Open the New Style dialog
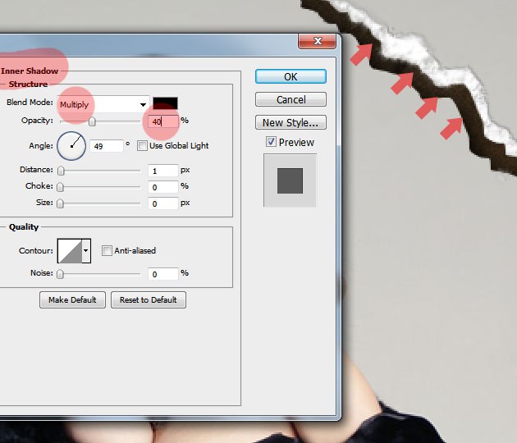517x443 pixels. (291, 122)
